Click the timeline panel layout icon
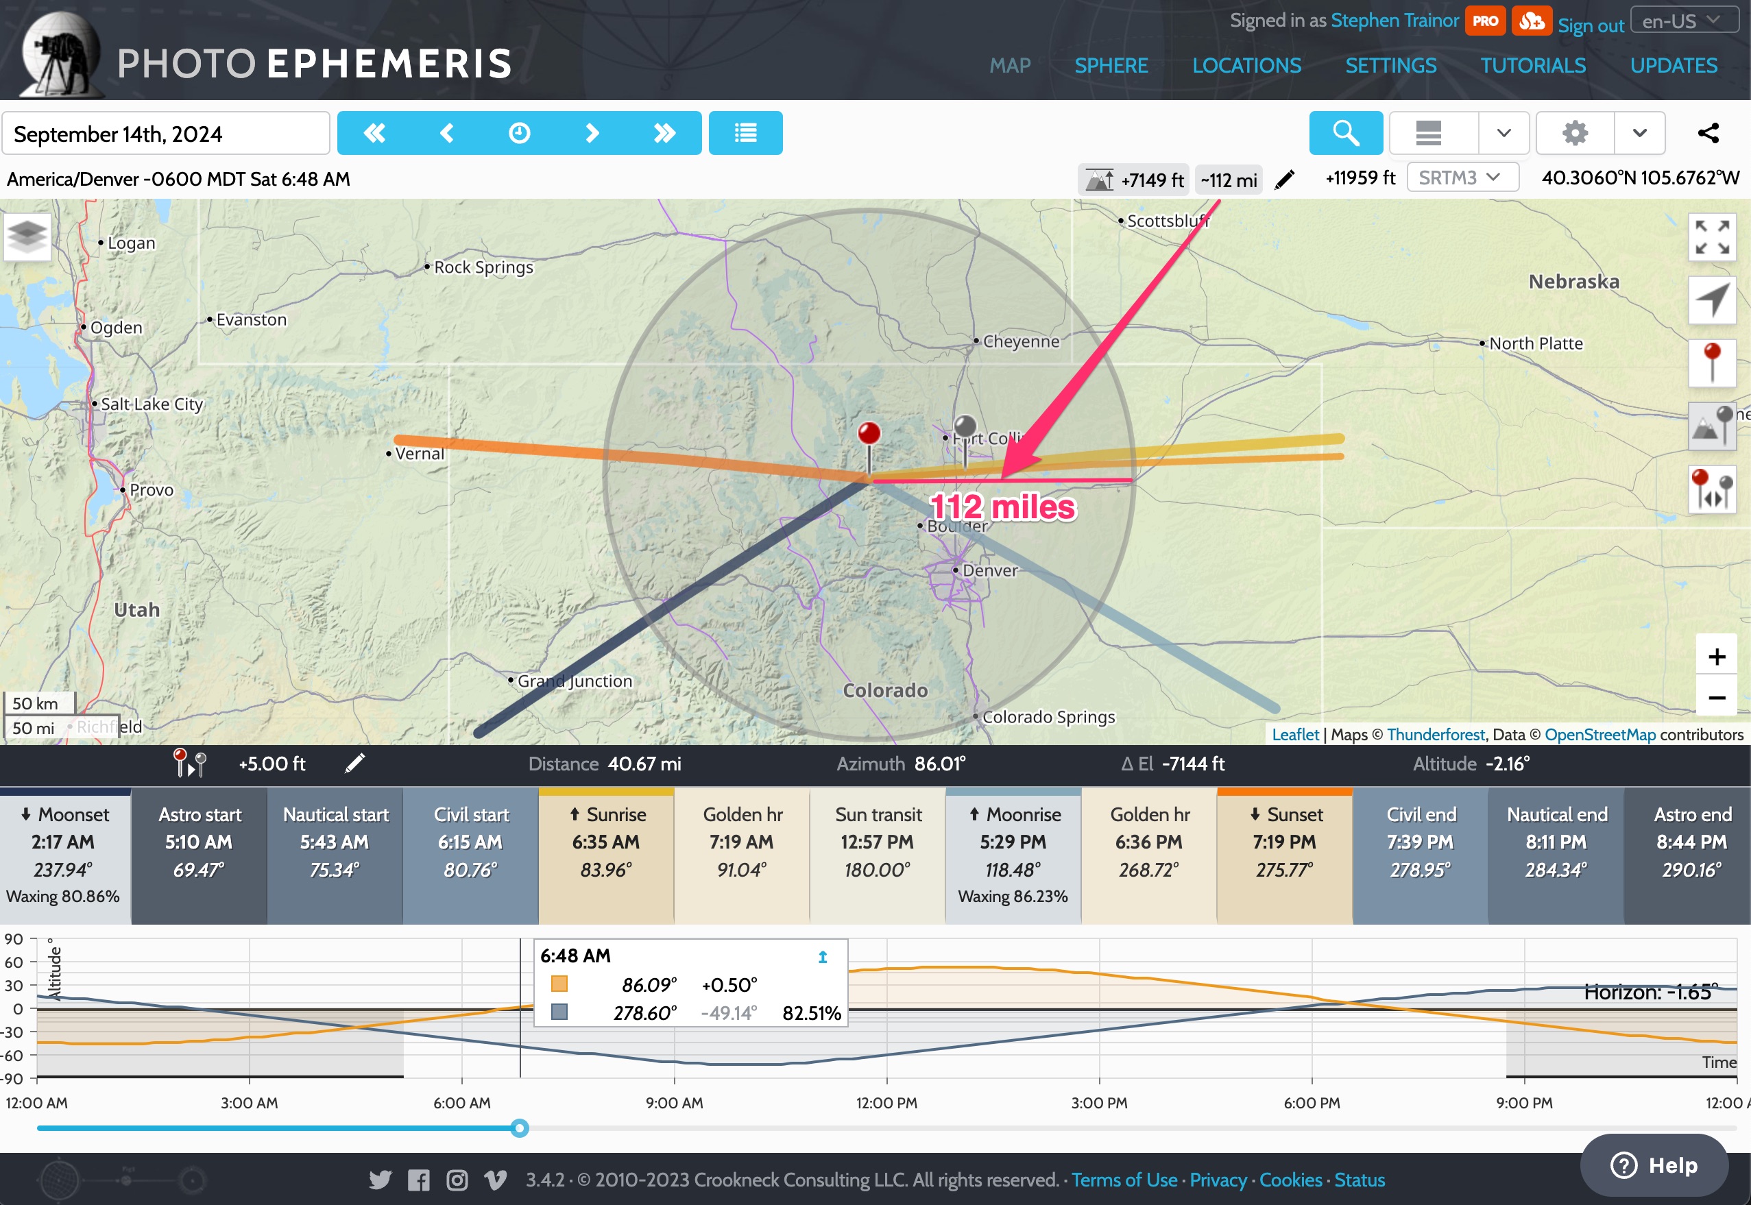Viewport: 1751px width, 1205px height. [x=1429, y=133]
